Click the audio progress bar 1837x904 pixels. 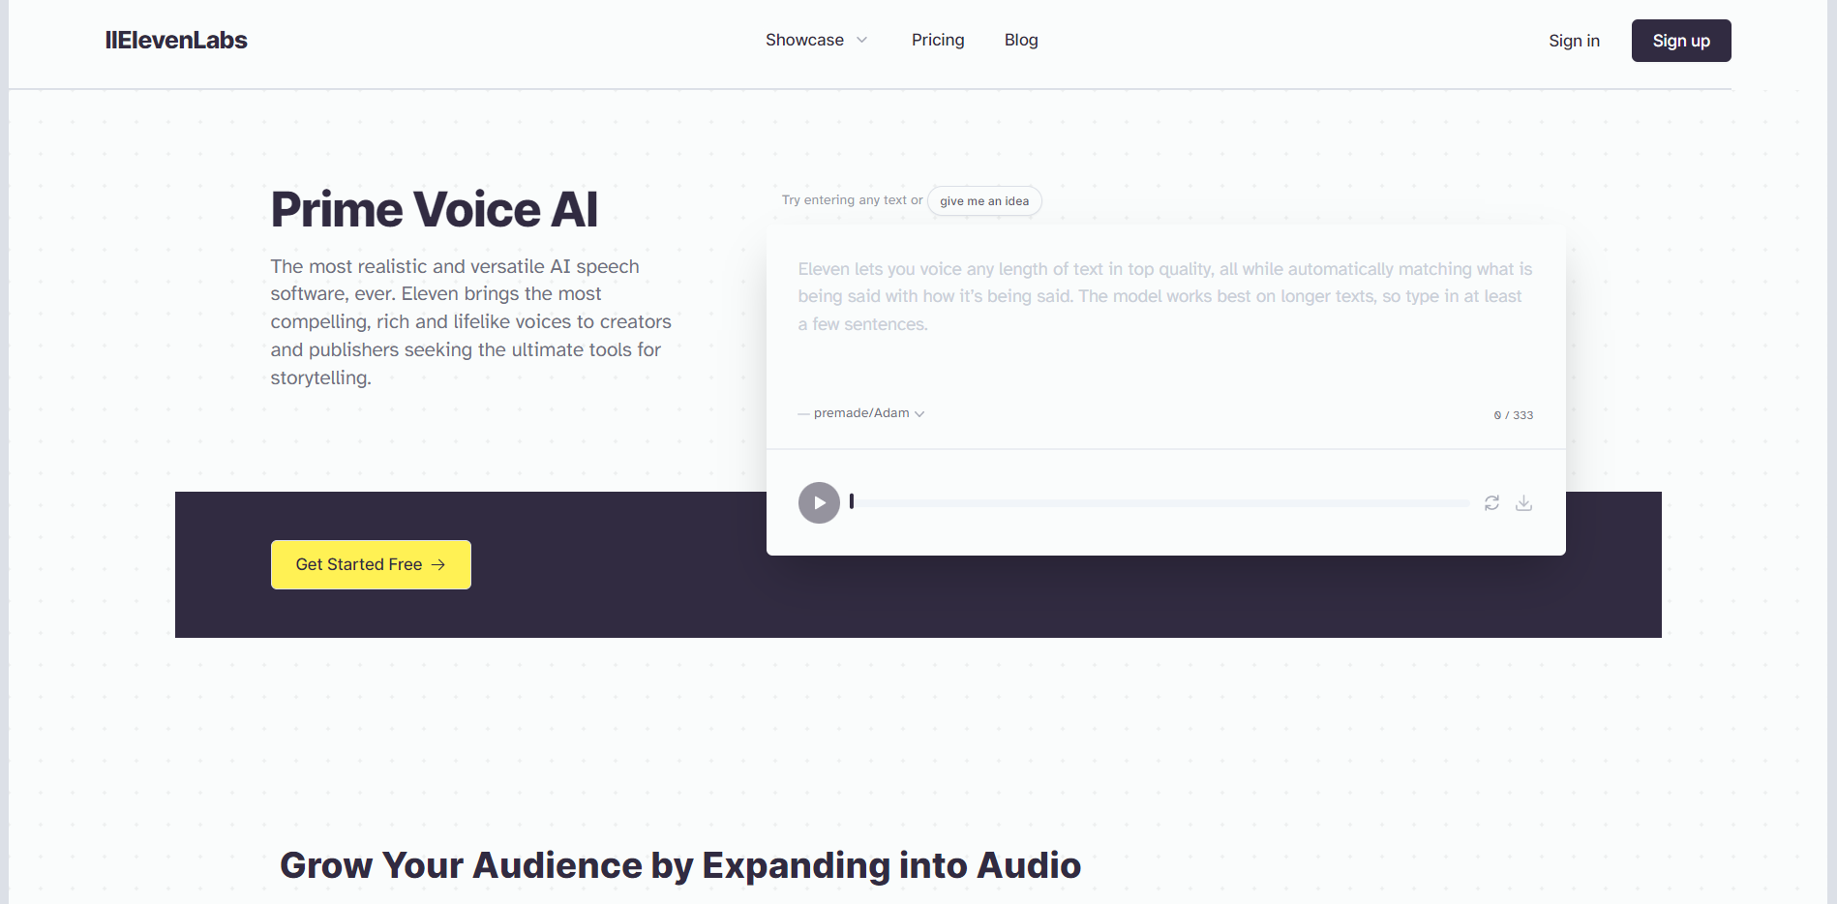click(x=1161, y=503)
